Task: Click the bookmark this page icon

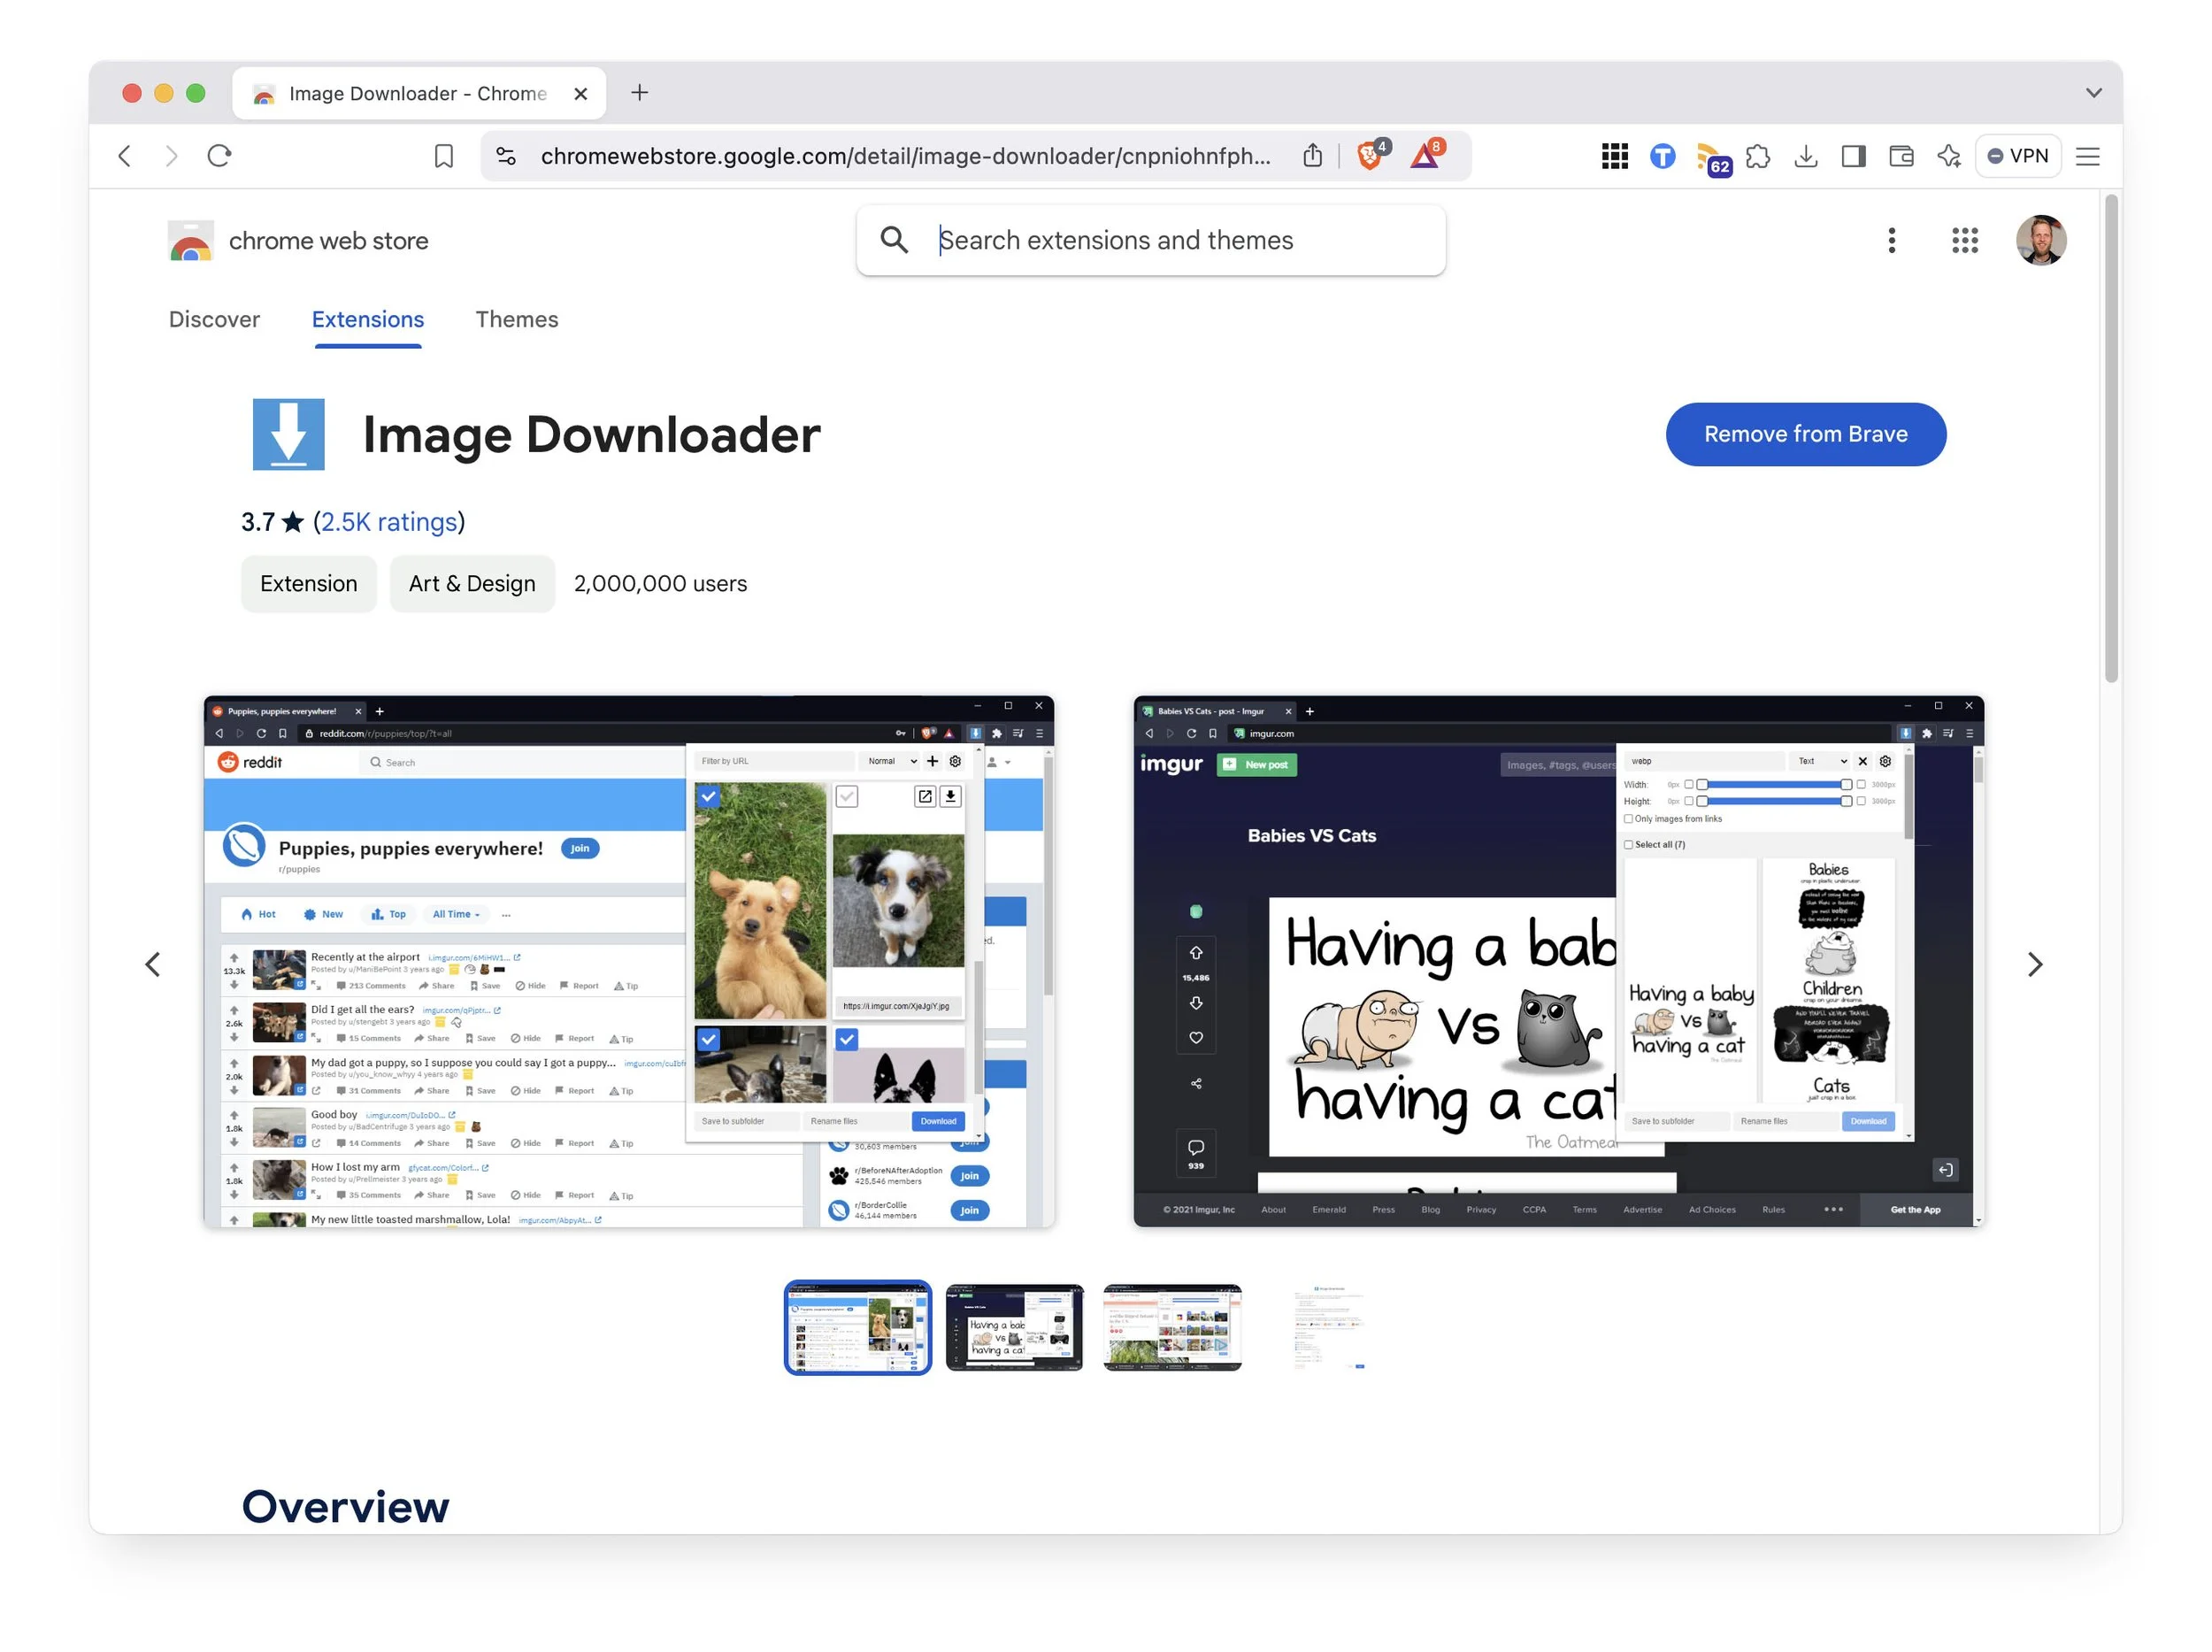Action: pos(443,156)
